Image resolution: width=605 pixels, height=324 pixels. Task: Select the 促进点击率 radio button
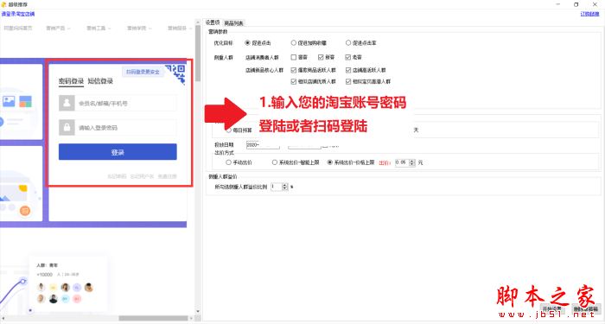(348, 43)
